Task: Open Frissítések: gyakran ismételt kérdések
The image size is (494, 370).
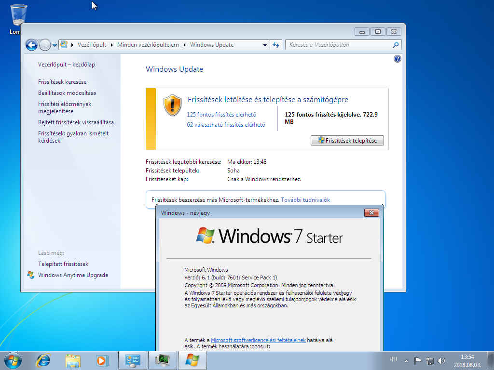Action: [x=73, y=137]
